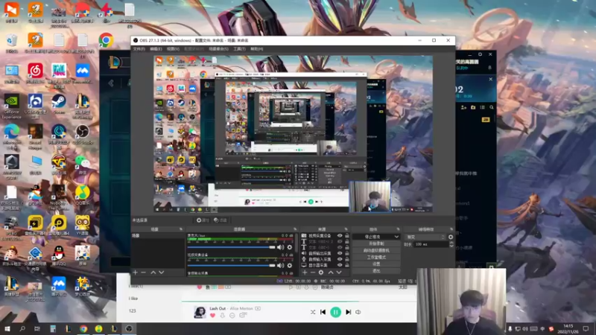Adjust the first mixer track volume slider
The width and height of the screenshot is (596, 335).
(231, 247)
